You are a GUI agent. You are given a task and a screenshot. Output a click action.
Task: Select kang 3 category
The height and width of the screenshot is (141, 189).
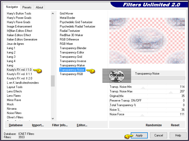(11, 57)
